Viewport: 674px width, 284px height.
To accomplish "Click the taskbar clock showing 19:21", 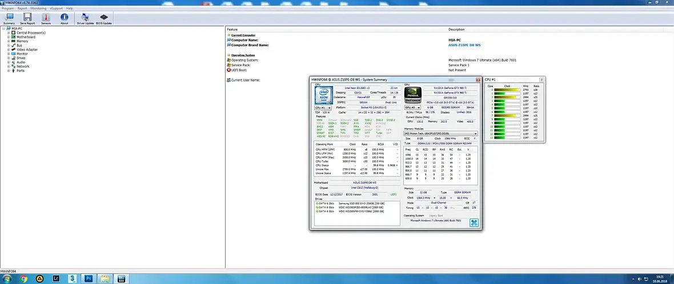I will (x=659, y=278).
